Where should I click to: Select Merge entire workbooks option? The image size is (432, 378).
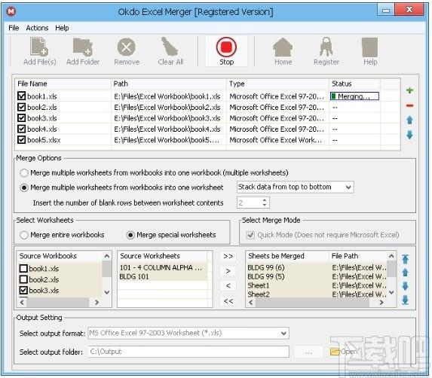[24, 235]
